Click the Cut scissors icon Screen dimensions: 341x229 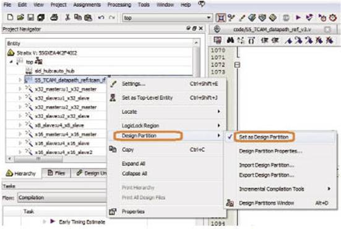[x=67, y=17]
